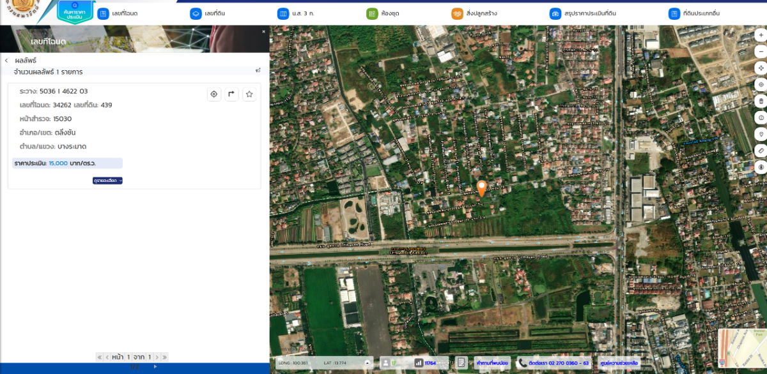767x374 pixels.
Task: Expand the ดูรายละเอียด details dropdown
Action: [107, 181]
